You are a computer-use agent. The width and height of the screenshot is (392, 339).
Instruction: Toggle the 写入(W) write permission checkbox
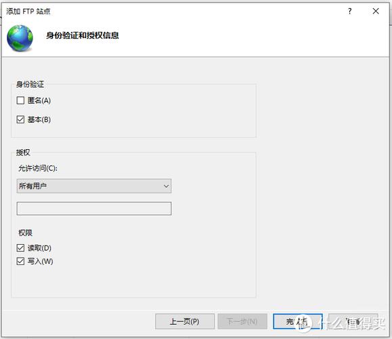20,261
